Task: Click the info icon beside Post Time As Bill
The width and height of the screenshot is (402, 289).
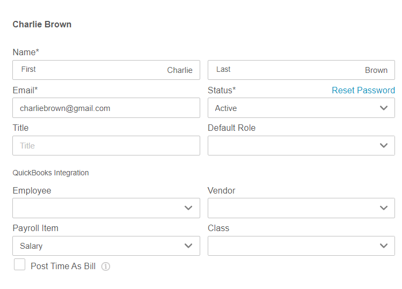Action: [106, 266]
